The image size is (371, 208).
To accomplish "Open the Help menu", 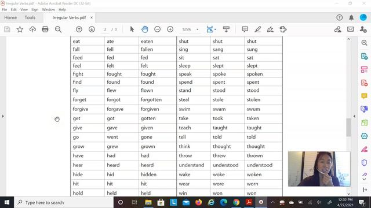I will [x=62, y=10].
